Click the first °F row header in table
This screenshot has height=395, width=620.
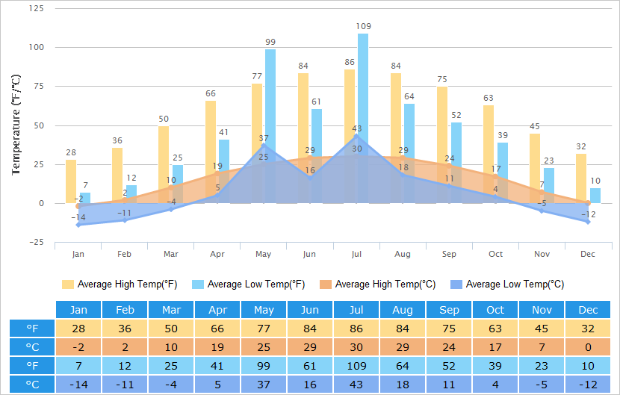click(x=32, y=329)
